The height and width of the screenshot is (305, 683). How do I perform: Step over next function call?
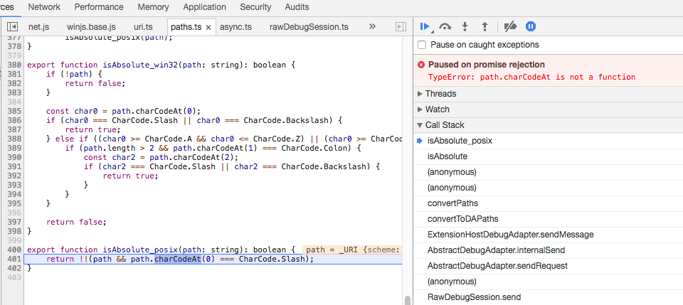445,26
